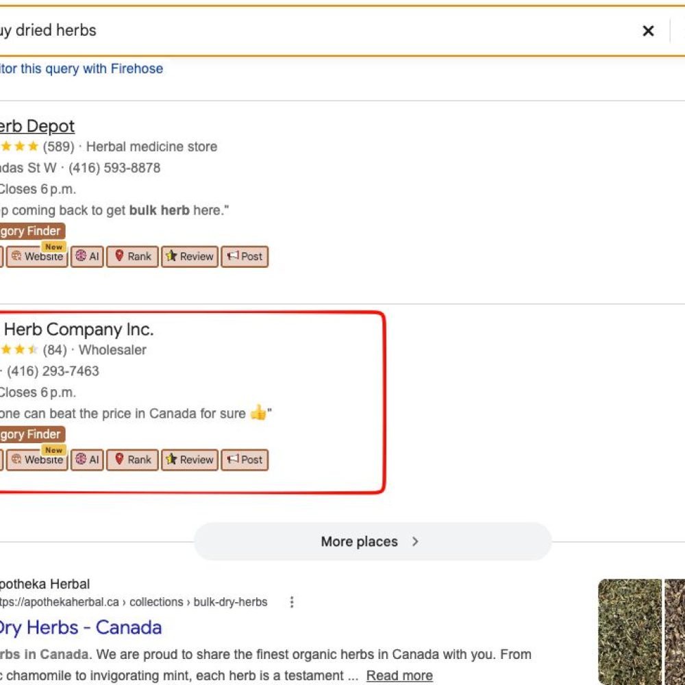Click Post button under Herb Company Inc.
The height and width of the screenshot is (685, 685).
[x=245, y=460]
